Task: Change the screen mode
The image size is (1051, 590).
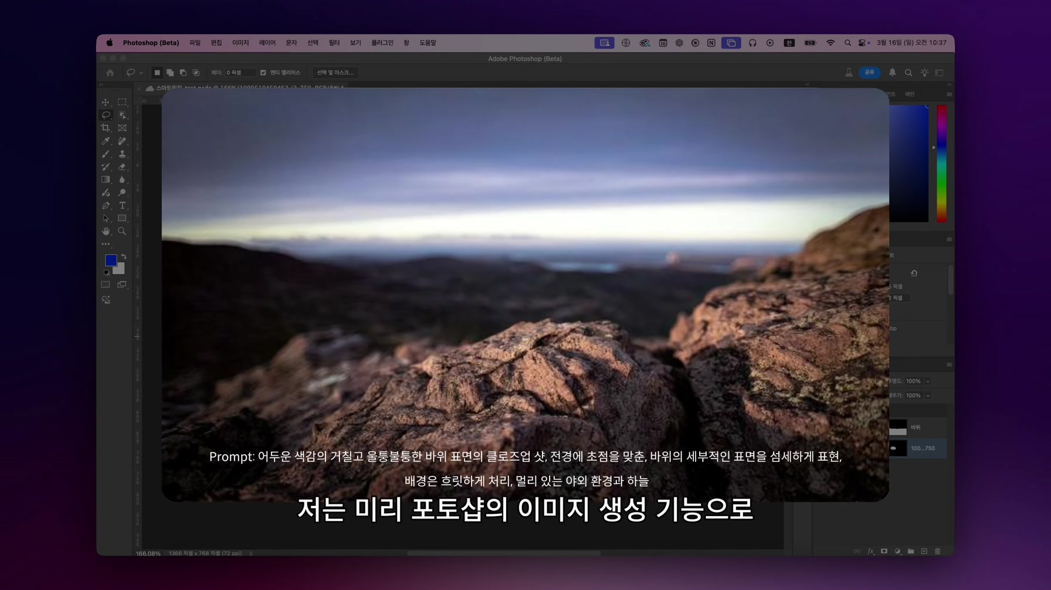Action: point(122,285)
